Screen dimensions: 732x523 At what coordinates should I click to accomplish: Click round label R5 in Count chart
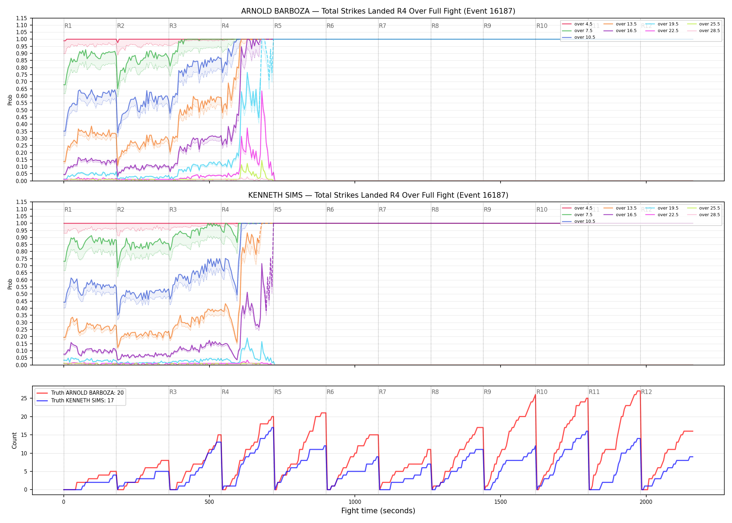278,392
